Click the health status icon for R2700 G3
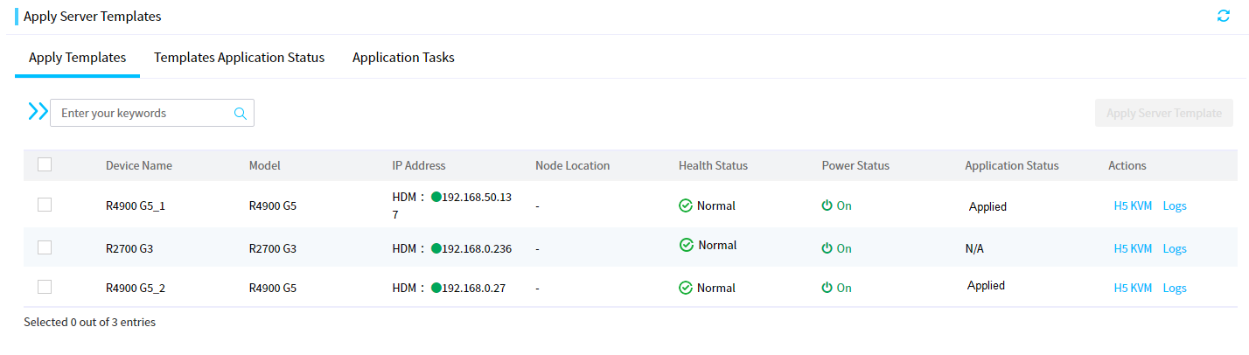The width and height of the screenshot is (1249, 355). click(687, 245)
